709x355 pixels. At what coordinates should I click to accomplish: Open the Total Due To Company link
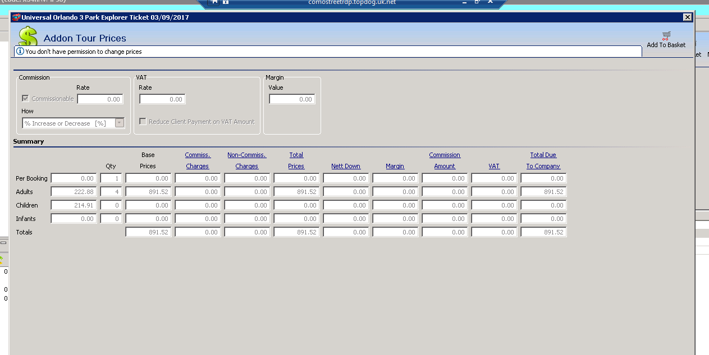pyautogui.click(x=543, y=160)
